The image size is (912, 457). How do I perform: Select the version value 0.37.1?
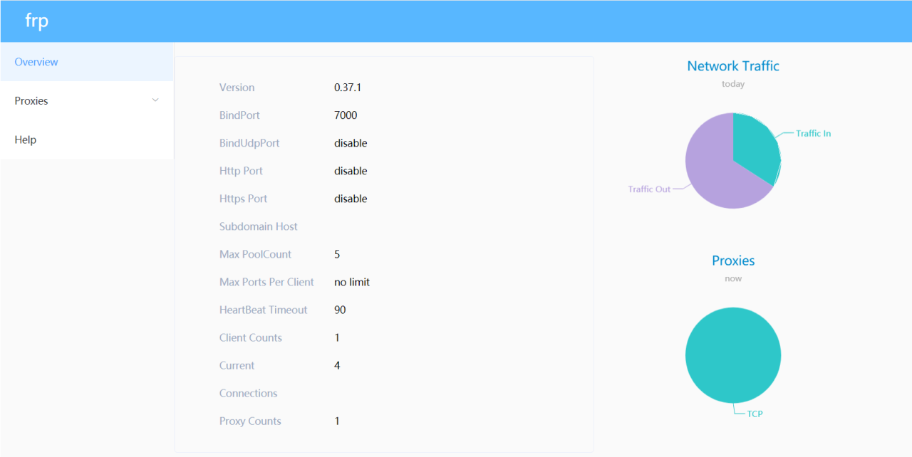coord(348,88)
